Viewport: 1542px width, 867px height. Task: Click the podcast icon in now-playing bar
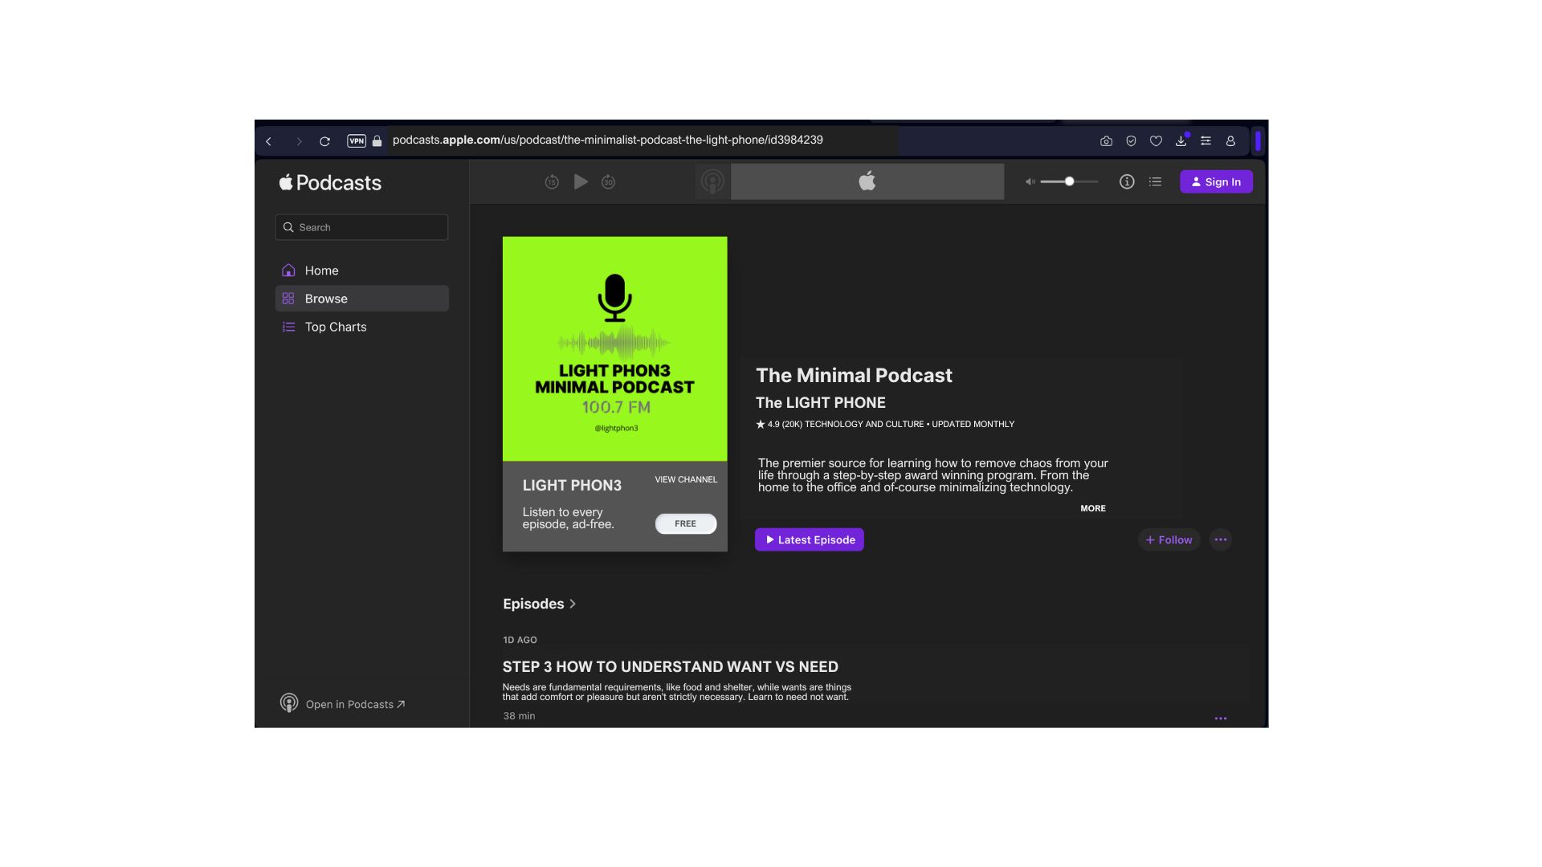pyautogui.click(x=712, y=181)
